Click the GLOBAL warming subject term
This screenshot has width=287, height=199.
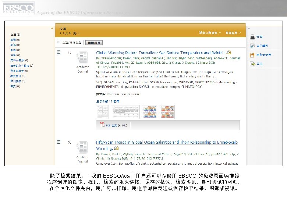coord(116,82)
